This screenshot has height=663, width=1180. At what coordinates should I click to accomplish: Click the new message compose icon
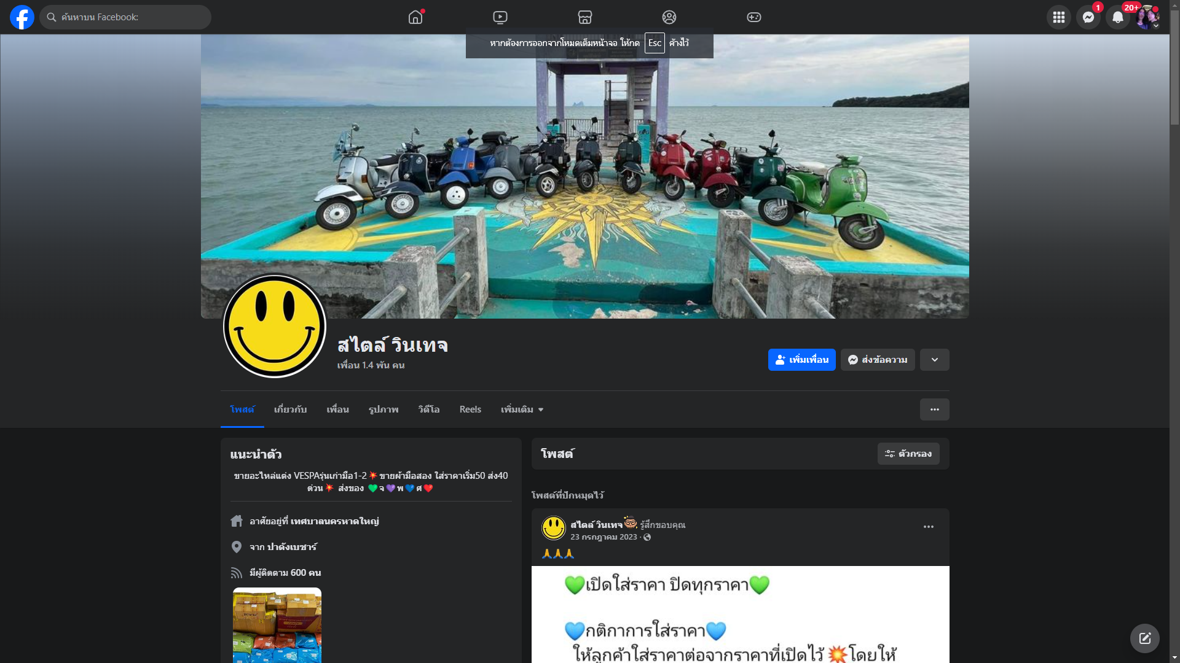click(1144, 638)
